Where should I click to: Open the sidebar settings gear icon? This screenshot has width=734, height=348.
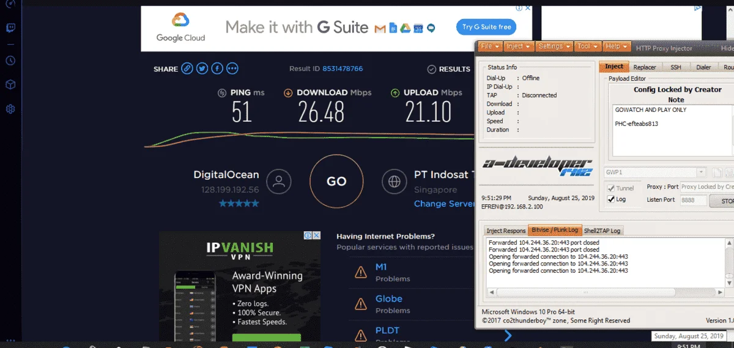(10, 109)
